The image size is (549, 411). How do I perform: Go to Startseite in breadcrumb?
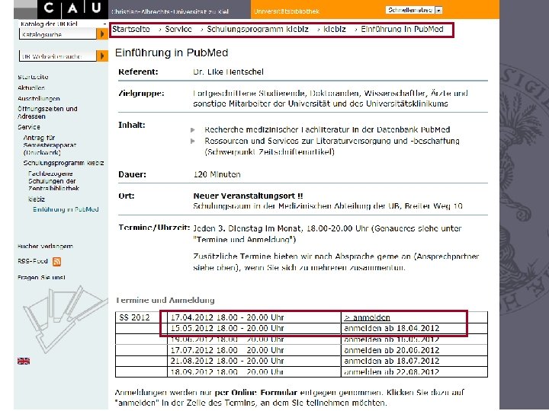click(x=131, y=29)
